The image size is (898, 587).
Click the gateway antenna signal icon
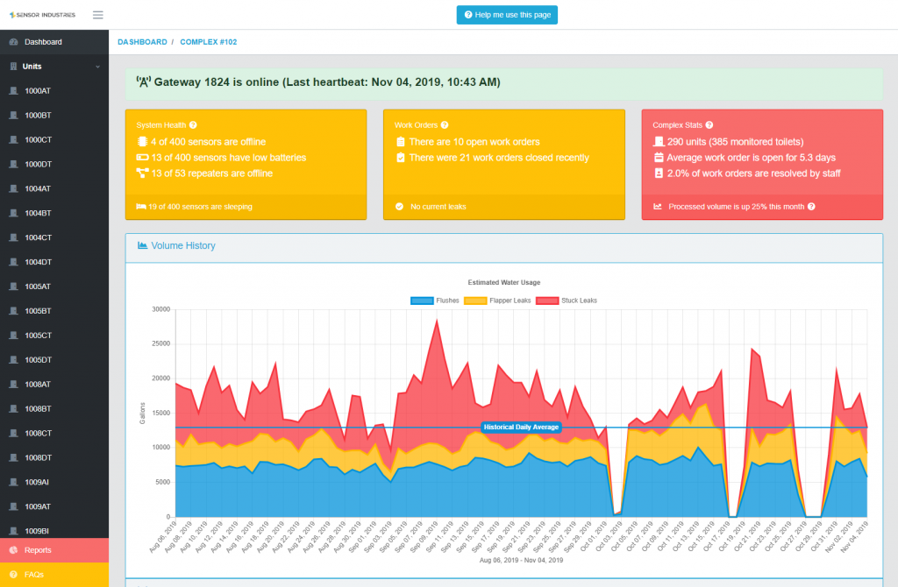143,81
